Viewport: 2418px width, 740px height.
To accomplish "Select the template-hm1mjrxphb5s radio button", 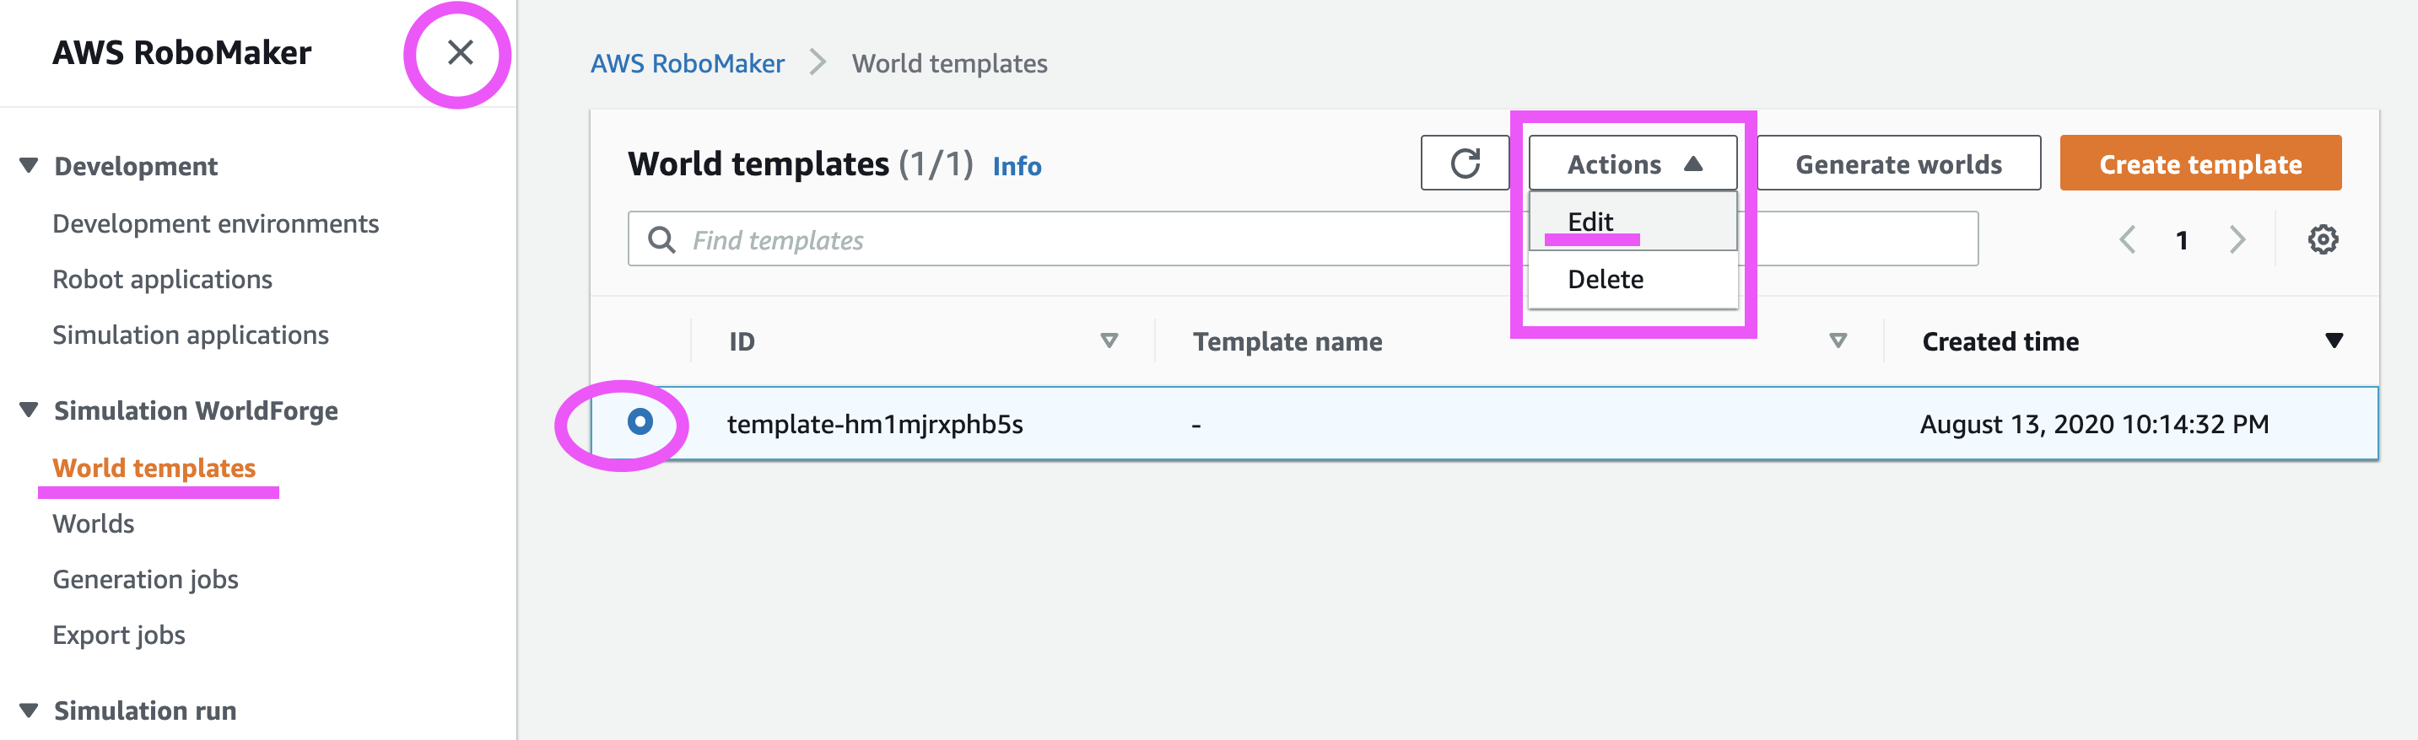I will click(640, 422).
